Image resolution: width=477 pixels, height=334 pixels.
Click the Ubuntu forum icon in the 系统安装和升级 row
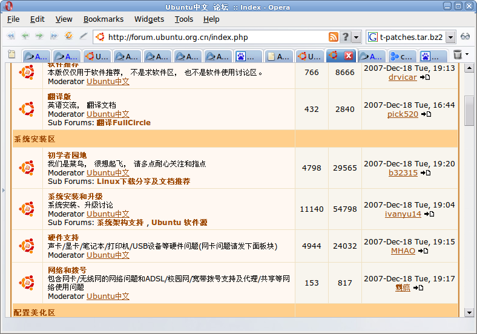[27, 209]
